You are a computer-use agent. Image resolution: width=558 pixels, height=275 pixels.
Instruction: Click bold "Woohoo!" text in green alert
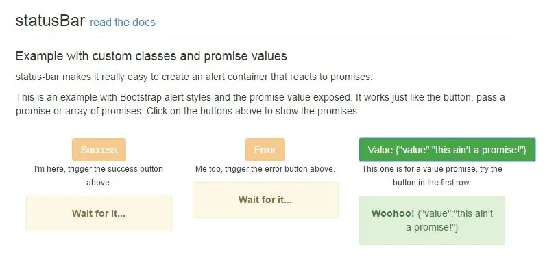pos(393,213)
